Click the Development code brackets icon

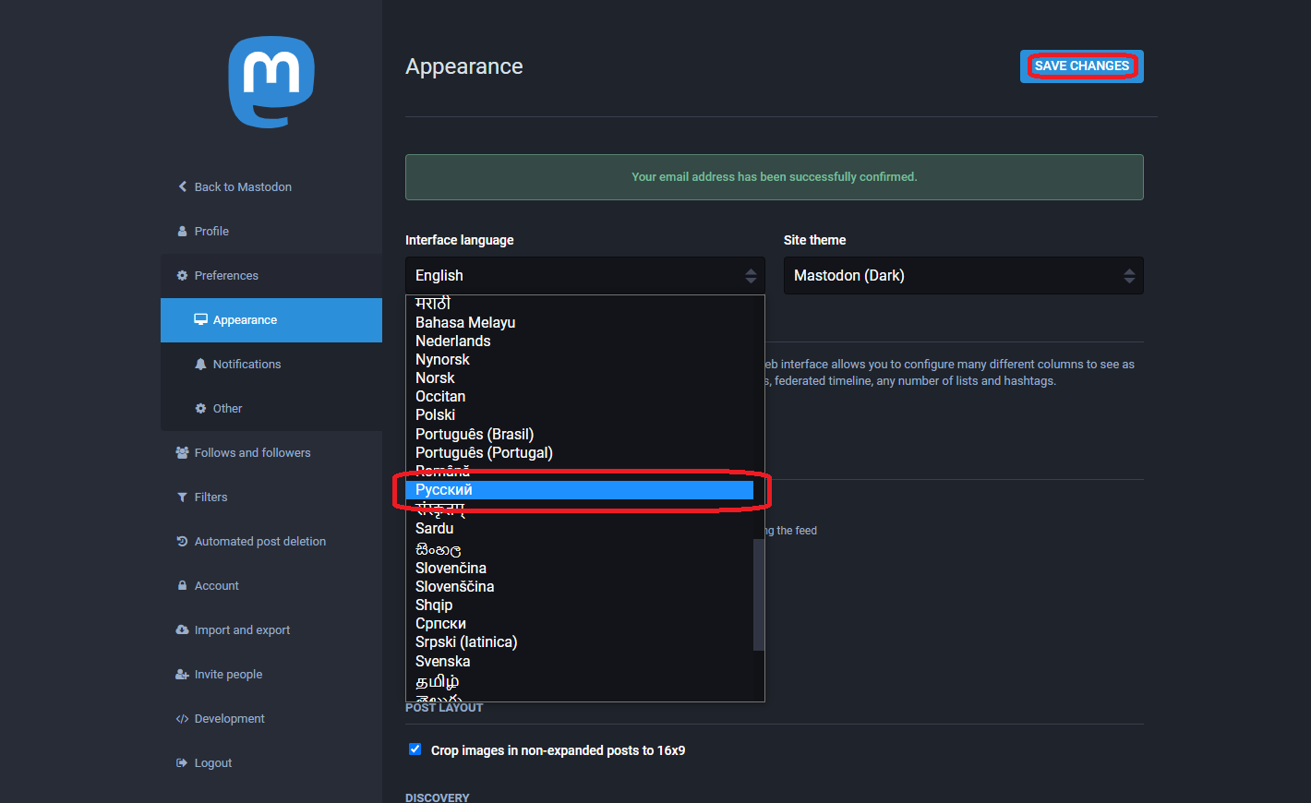[x=182, y=719]
